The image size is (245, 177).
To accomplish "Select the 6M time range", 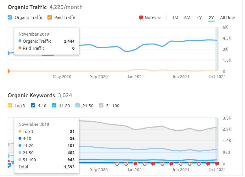I will (x=187, y=18).
